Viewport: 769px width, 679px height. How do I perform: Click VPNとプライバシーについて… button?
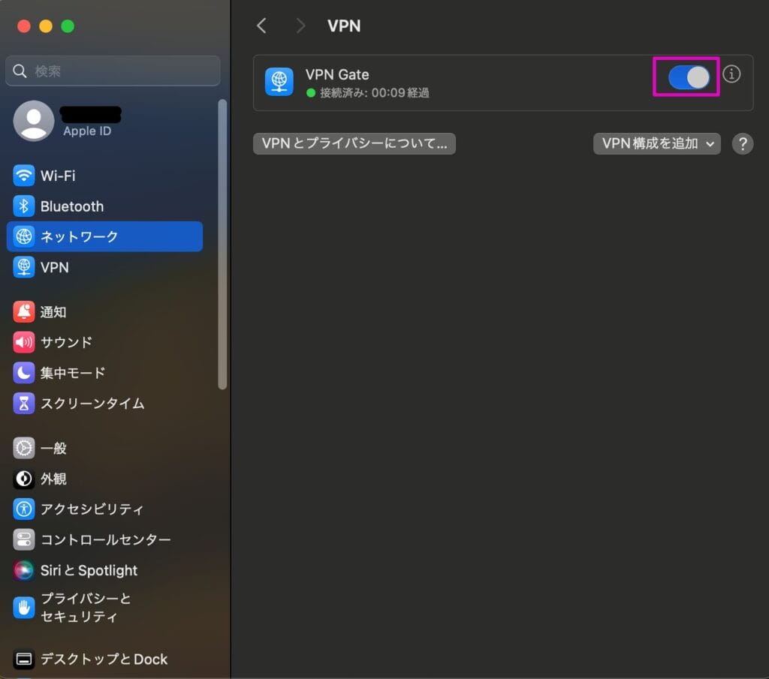click(354, 143)
